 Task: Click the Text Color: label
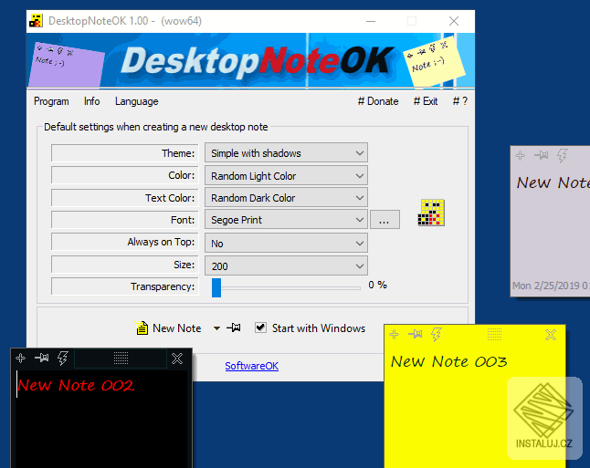pyautogui.click(x=170, y=198)
